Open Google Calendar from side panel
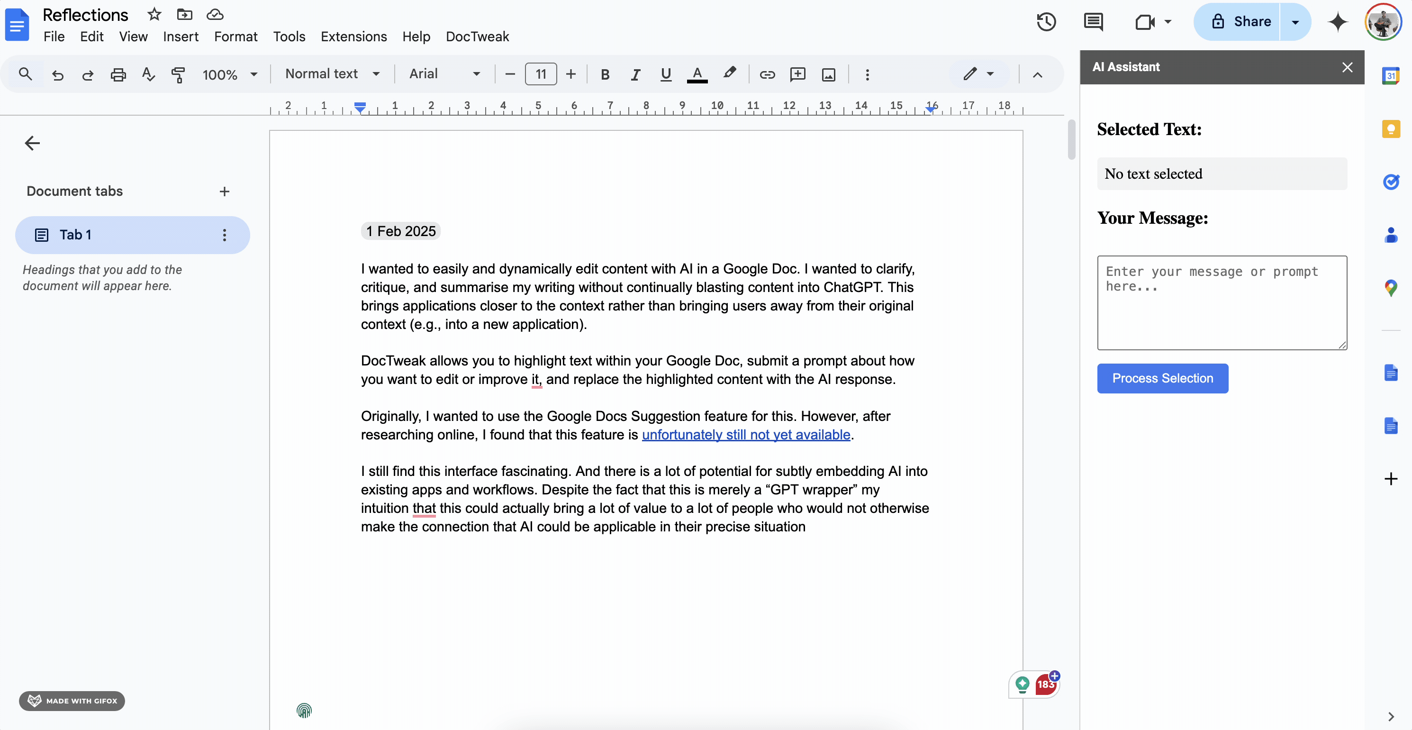Screen dimensions: 1412x730 coord(1391,75)
